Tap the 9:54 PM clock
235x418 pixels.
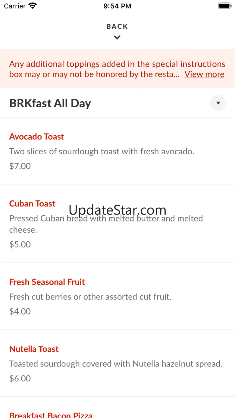click(117, 6)
